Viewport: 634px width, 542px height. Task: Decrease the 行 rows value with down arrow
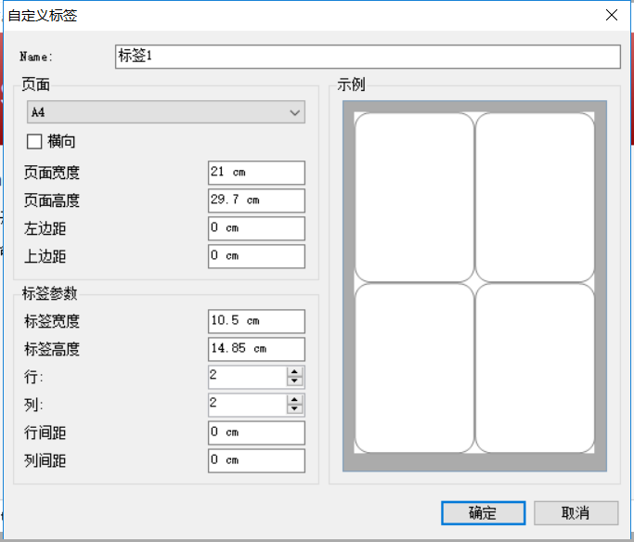pos(295,381)
